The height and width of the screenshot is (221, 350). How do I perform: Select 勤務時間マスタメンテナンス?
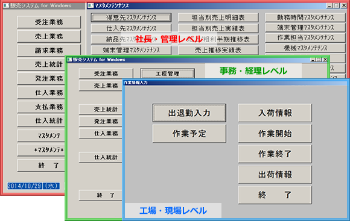pos(305,17)
